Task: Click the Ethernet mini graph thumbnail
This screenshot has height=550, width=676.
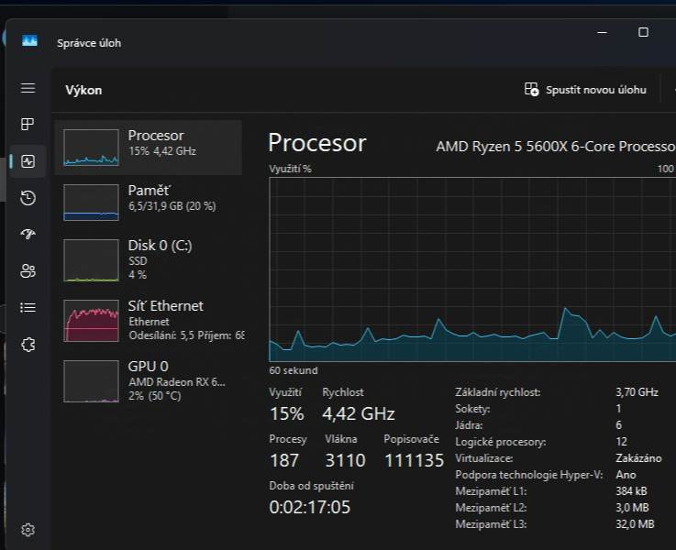Action: (91, 320)
